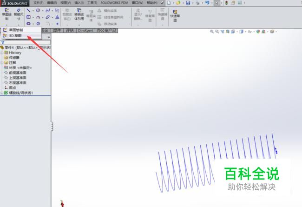This screenshot has width=302, height=207.
Task: Open arc tool dropdown arrow
Action: click(x=43, y=18)
